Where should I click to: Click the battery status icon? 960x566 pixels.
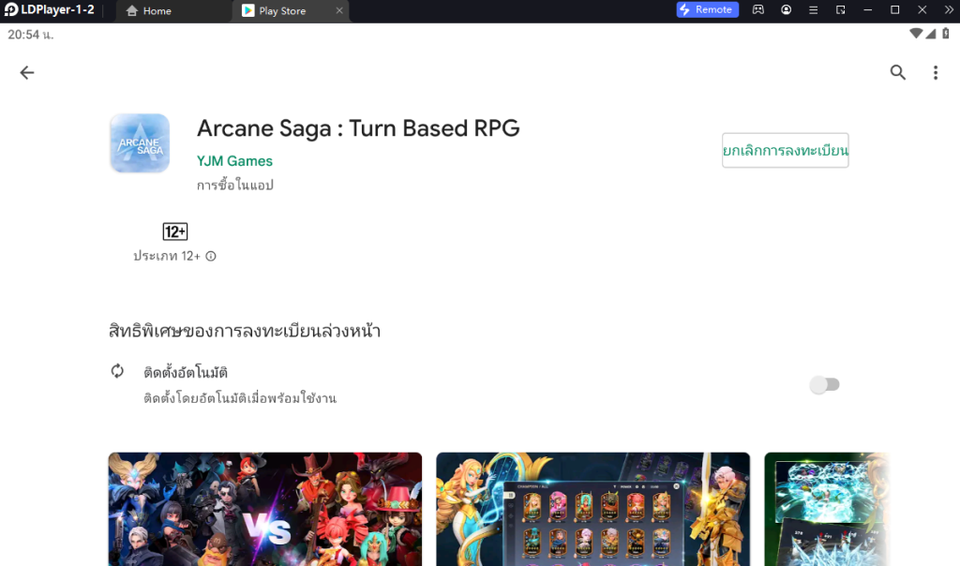point(946,34)
